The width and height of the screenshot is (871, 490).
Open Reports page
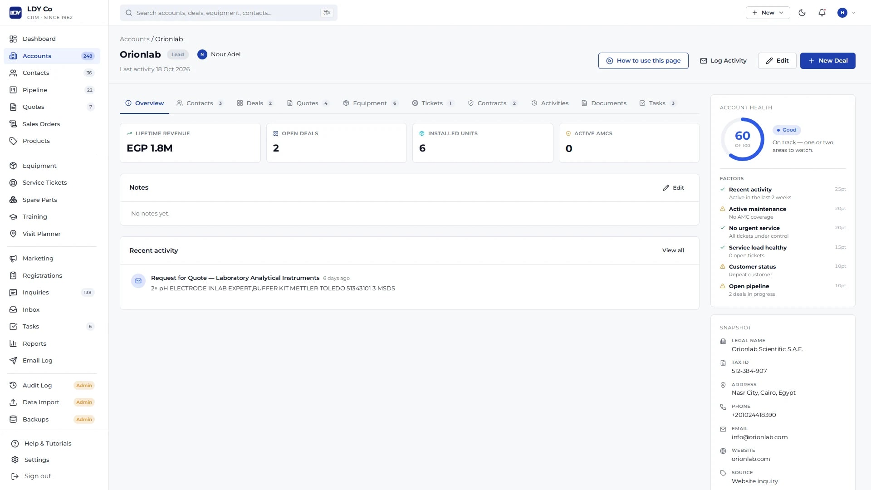click(x=52, y=343)
